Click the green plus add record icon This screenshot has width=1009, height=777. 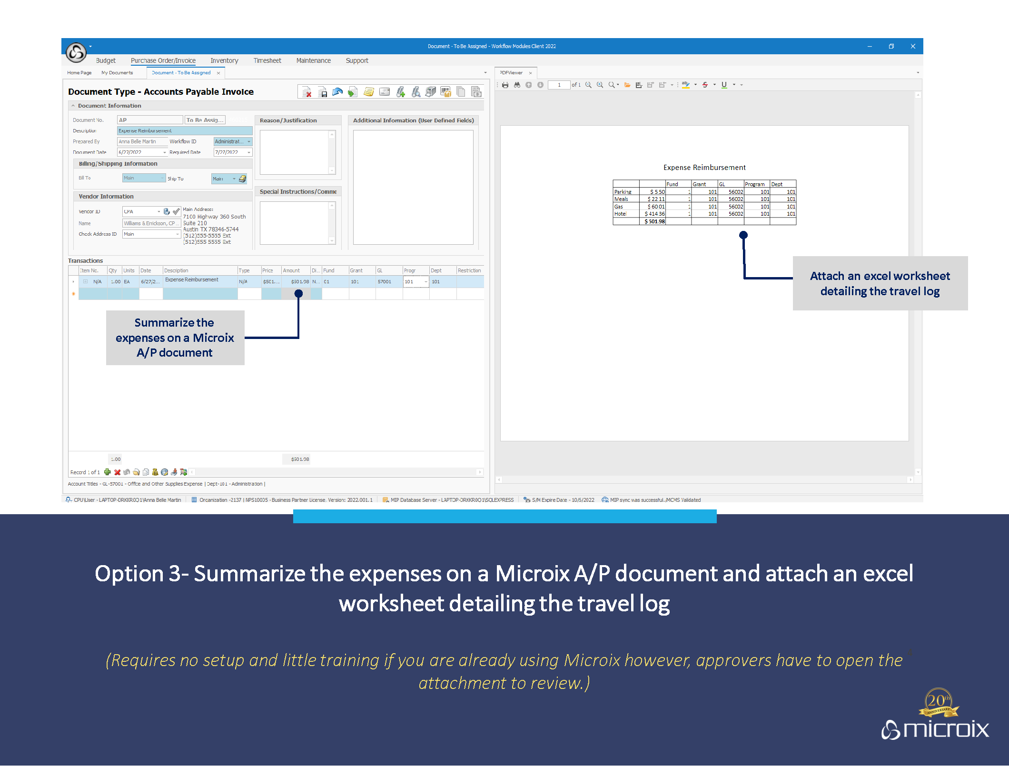pyautogui.click(x=108, y=472)
